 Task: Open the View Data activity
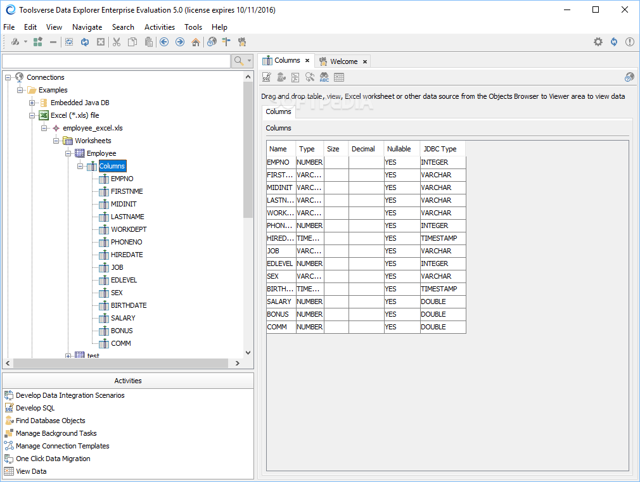(31, 471)
